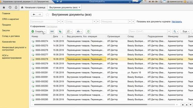Screen dimensions: 193x108
Task: Click the yellow info icon in title bar
Action: pos(185,1)
